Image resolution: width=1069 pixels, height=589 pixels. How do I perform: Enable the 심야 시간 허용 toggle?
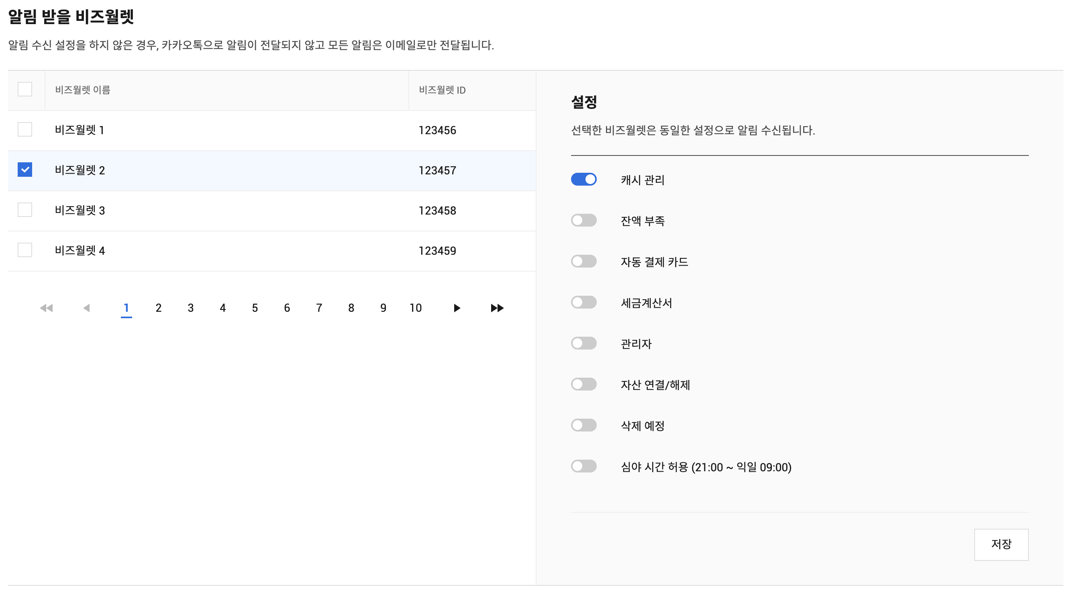click(583, 466)
